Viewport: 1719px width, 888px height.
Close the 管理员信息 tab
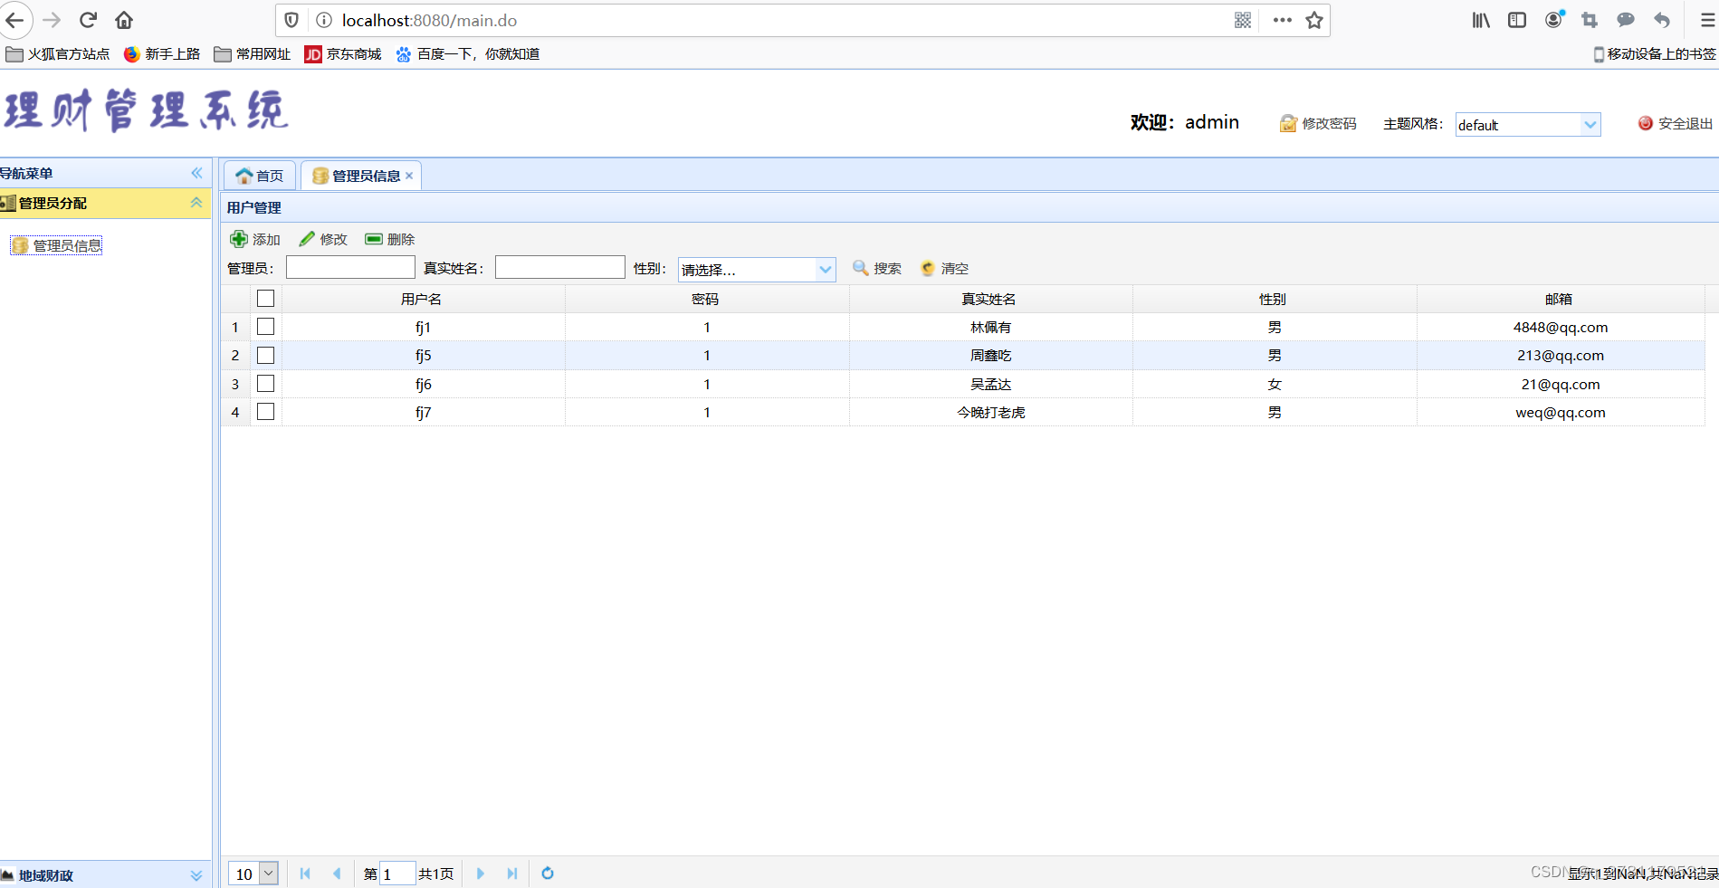pos(409,176)
